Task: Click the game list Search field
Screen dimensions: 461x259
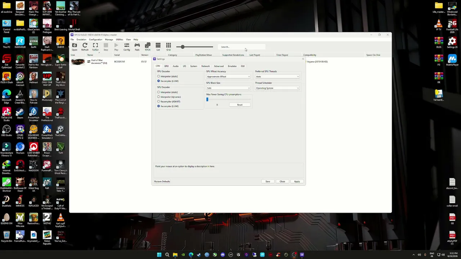Action: tap(242, 47)
